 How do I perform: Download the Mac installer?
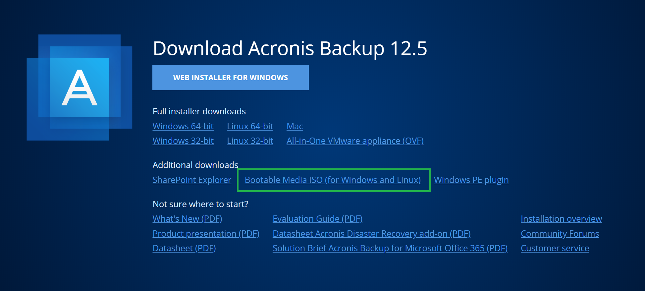coord(294,126)
